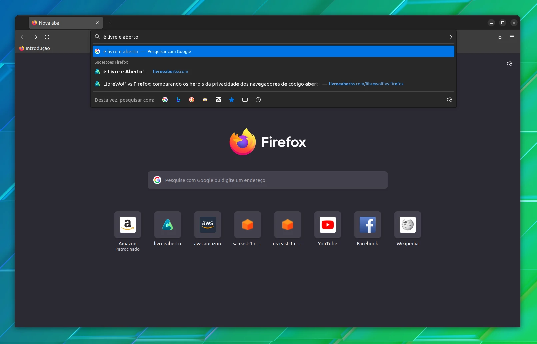Search this time in history clock icon
Screen dimensions: 537x344
coord(258,100)
